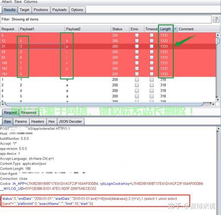Toggle Error checkbox for request 2
Image resolution: width=221 pixels, height=215 pixels.
(x=137, y=85)
